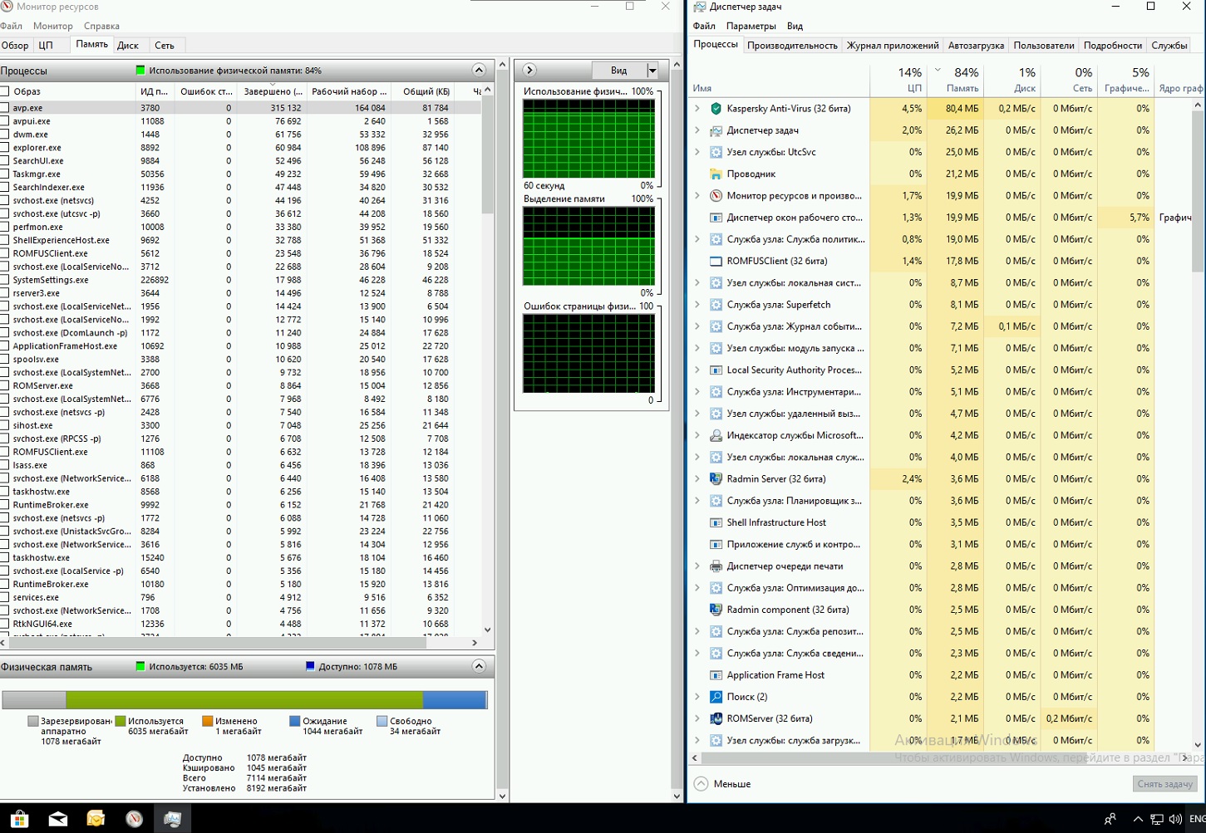Expand Kaspersky Anti-Virus process group
Screen dimensions: 1206x833
pos(697,109)
